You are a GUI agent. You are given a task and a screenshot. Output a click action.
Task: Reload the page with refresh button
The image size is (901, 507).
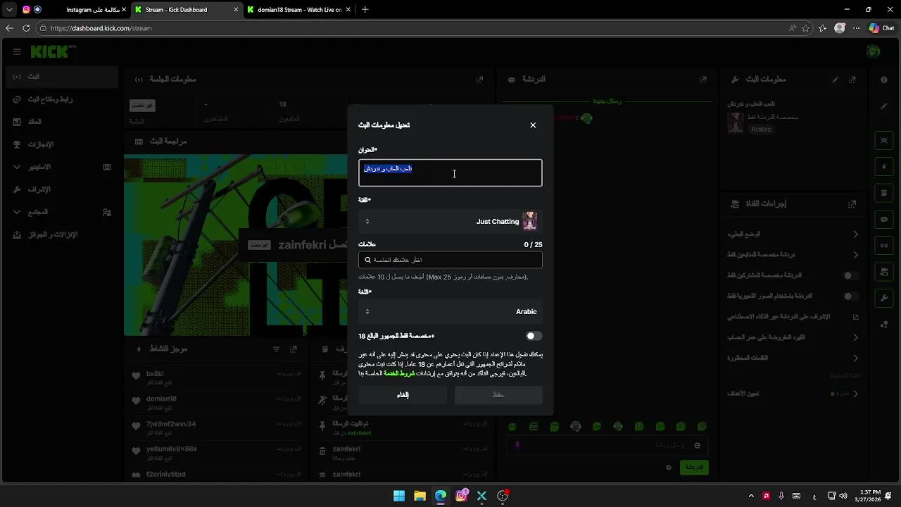pos(26,28)
